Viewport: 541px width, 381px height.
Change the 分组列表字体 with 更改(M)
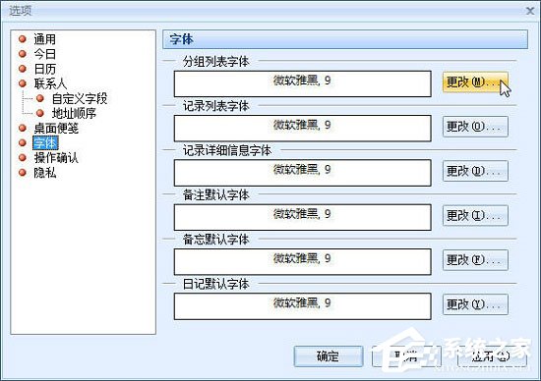click(x=475, y=82)
